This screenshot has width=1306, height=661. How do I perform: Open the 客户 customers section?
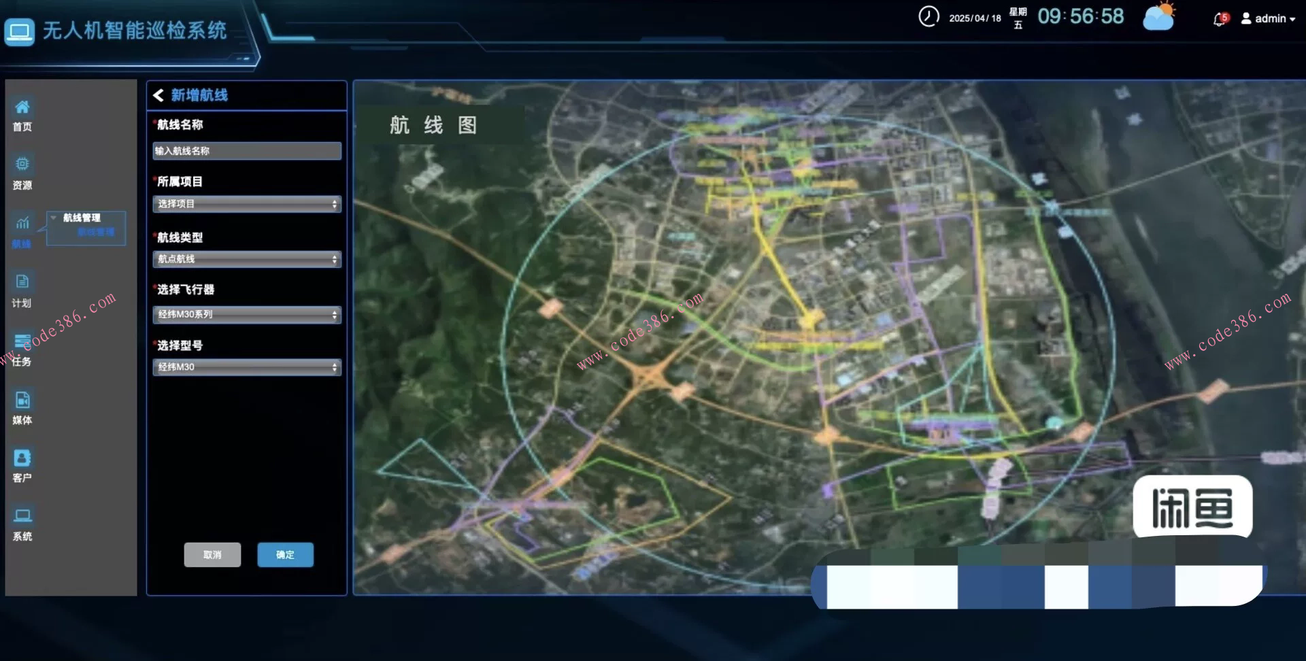coord(22,466)
